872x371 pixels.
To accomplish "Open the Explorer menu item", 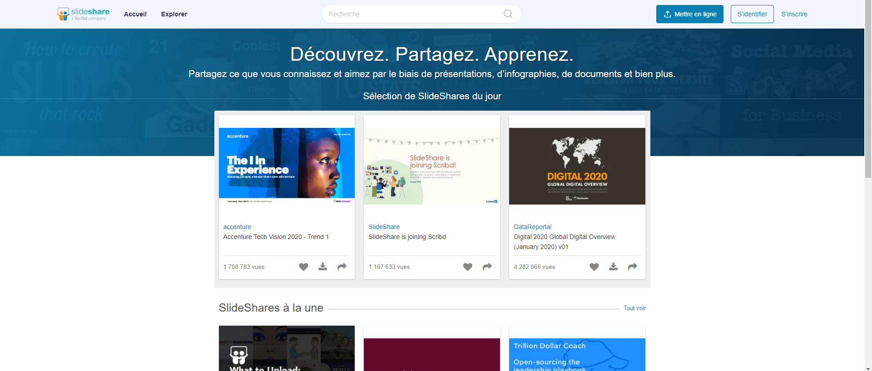I will tap(174, 14).
